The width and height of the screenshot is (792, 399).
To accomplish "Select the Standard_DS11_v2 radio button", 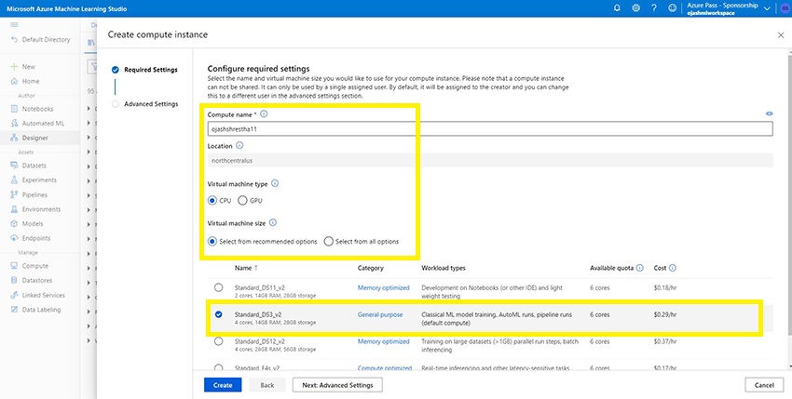I will coord(219,288).
